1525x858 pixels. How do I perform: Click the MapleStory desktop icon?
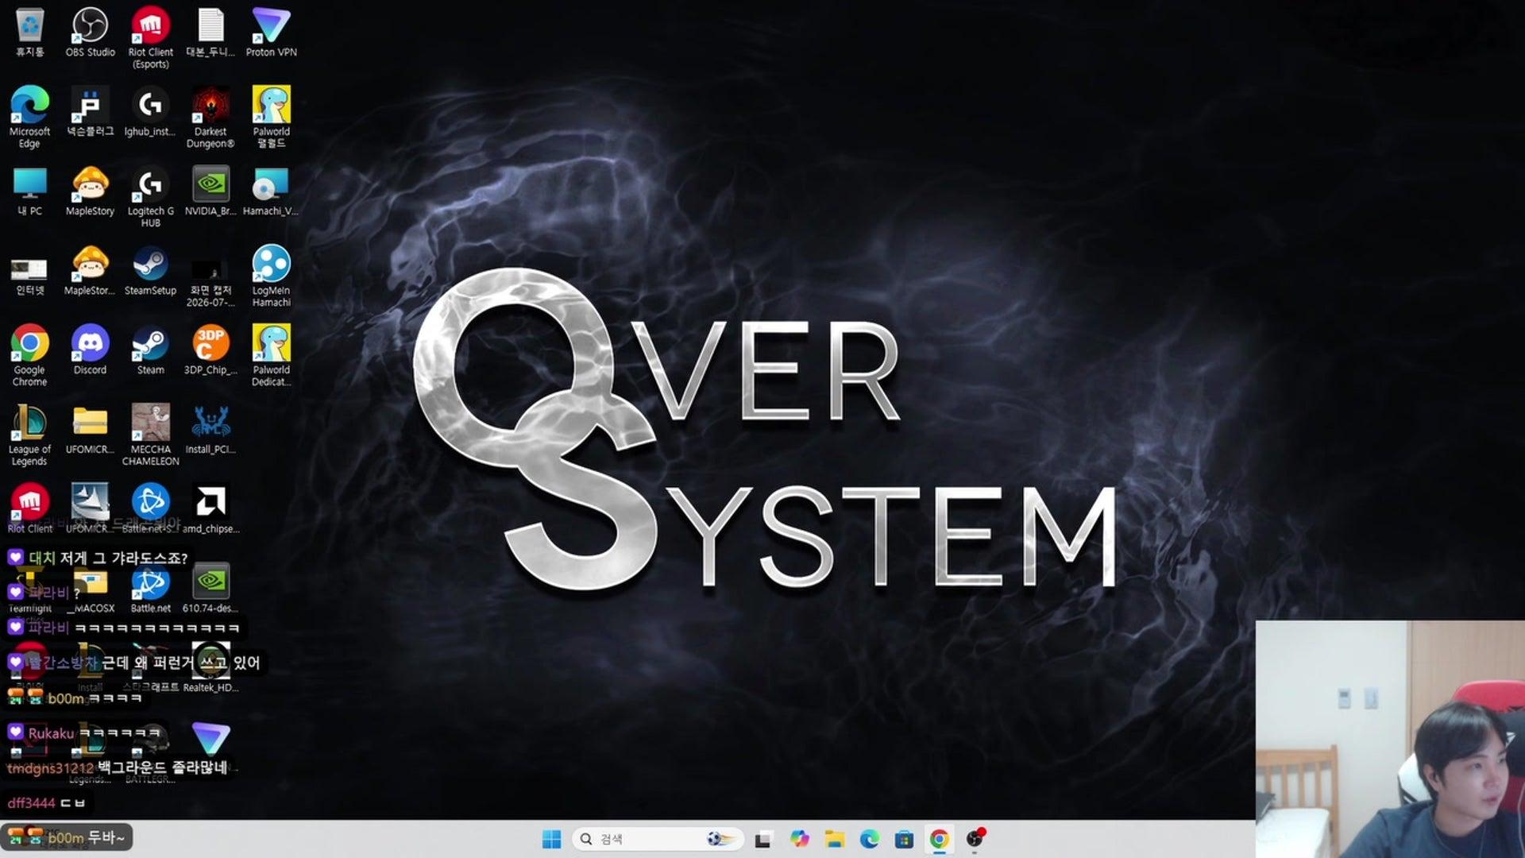point(90,191)
